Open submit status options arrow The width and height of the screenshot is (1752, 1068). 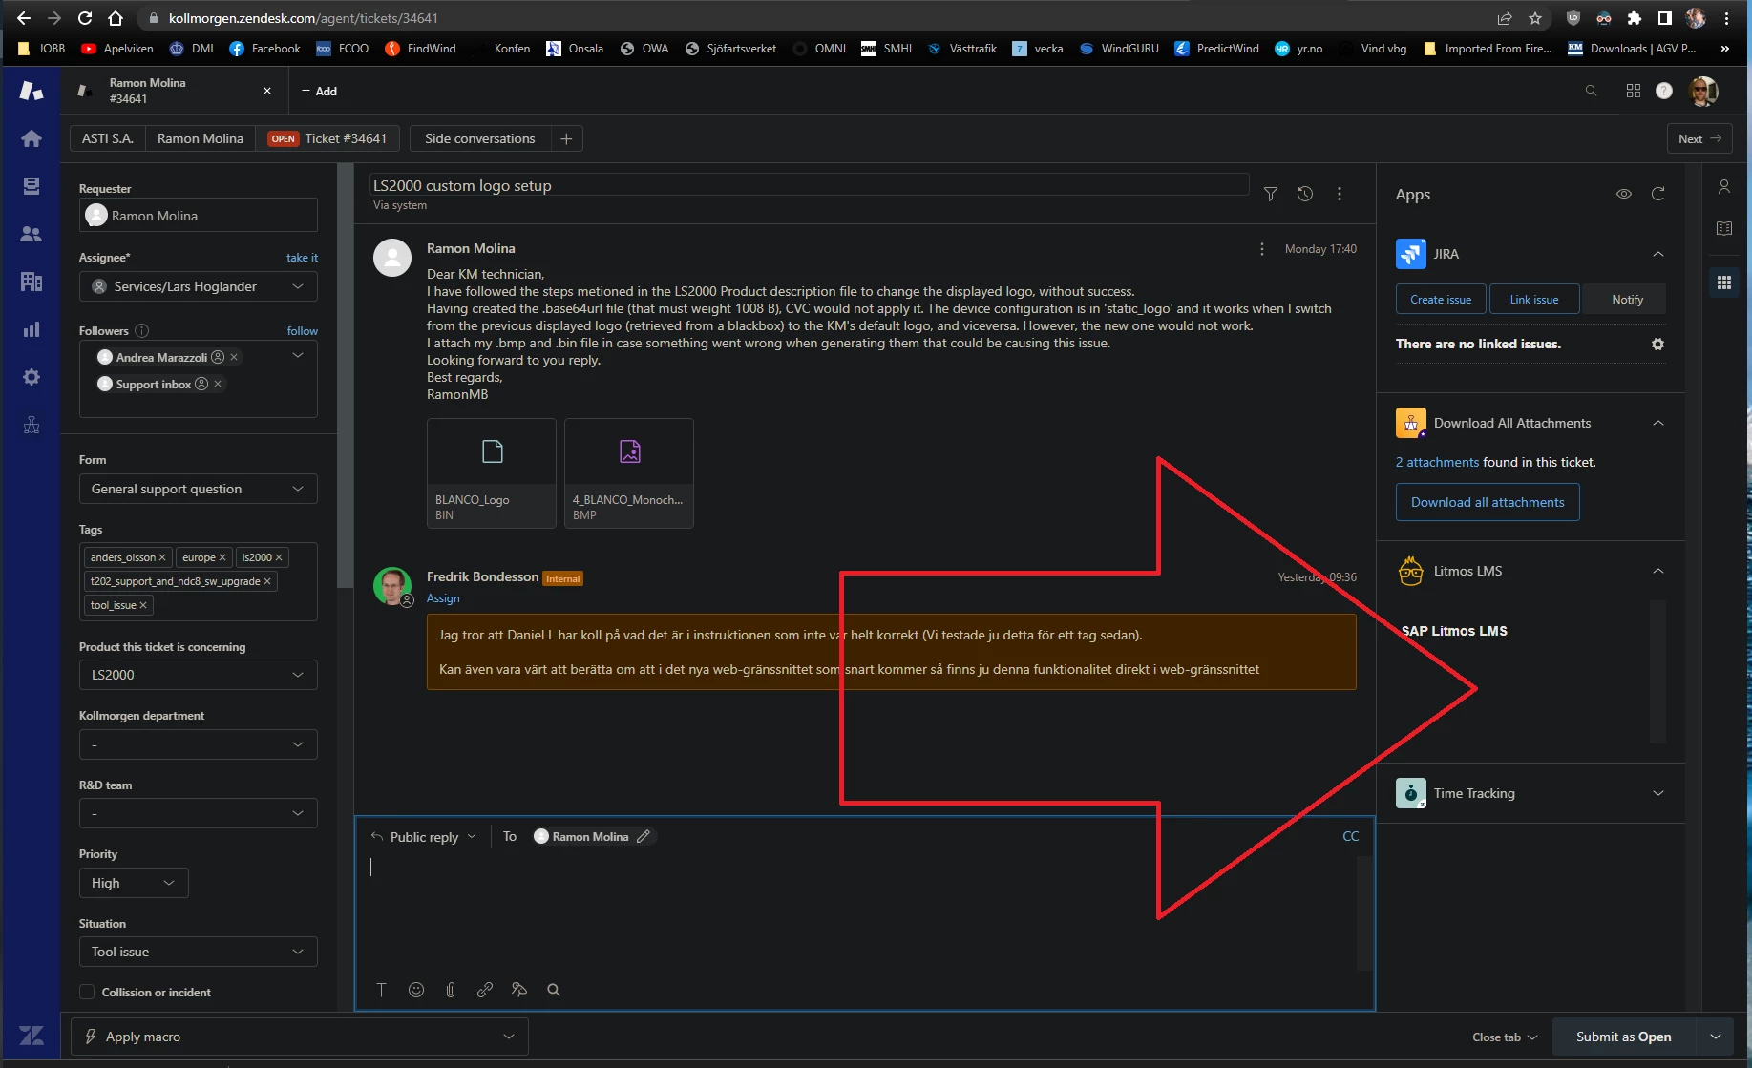click(1716, 1037)
